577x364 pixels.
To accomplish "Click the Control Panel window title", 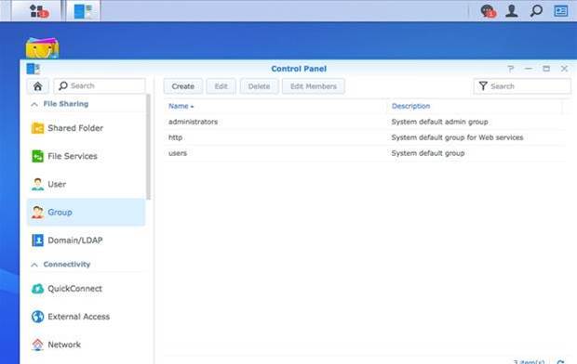I will point(299,69).
